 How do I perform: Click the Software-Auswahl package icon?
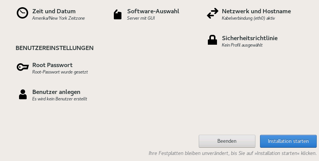pyautogui.click(x=118, y=14)
